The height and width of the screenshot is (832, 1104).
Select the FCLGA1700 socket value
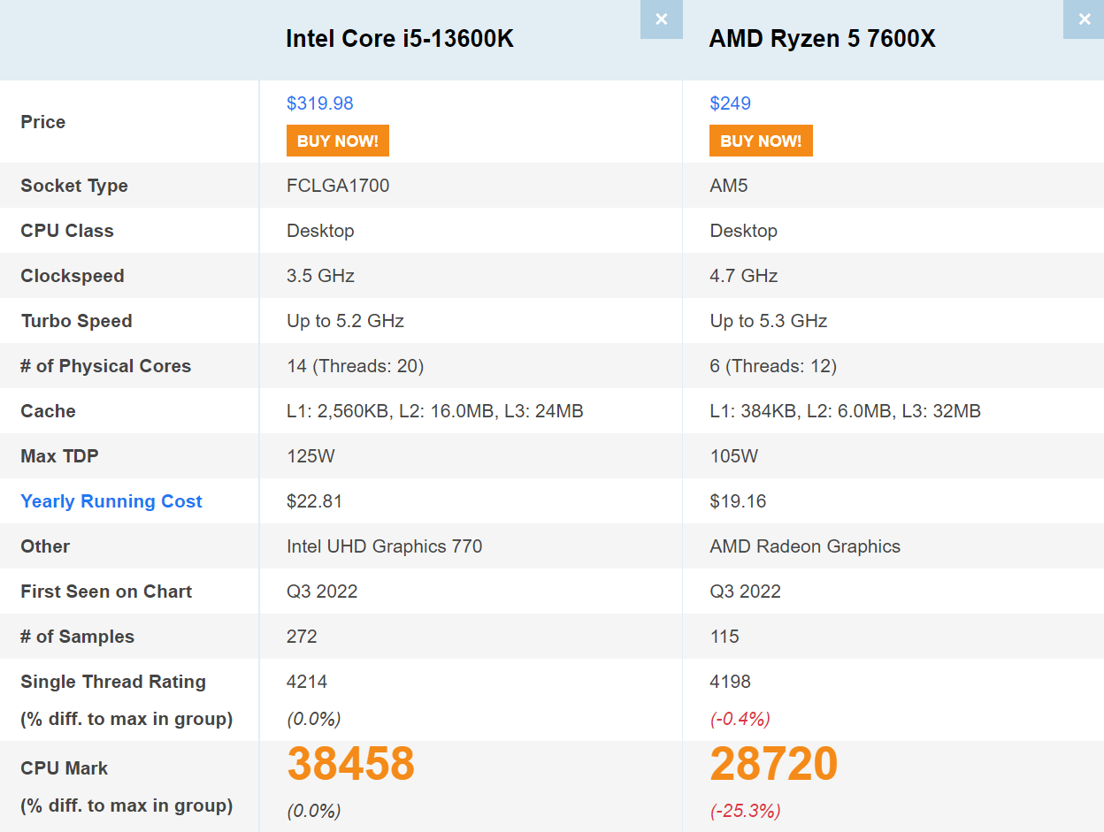pos(338,186)
